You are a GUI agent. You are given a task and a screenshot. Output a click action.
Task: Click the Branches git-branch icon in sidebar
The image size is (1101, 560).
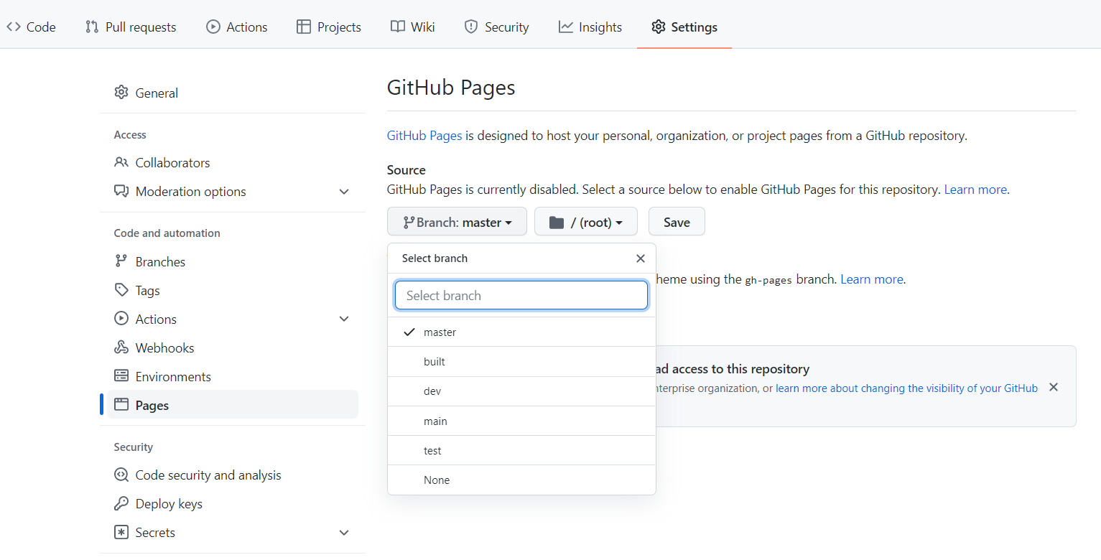click(x=121, y=261)
